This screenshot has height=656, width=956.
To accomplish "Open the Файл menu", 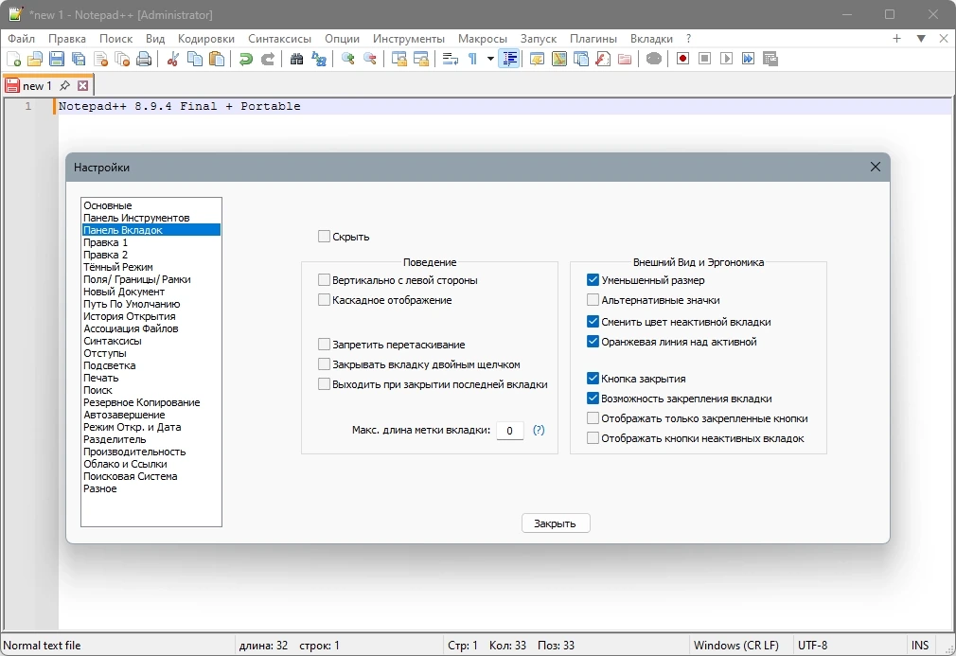I will coord(22,39).
